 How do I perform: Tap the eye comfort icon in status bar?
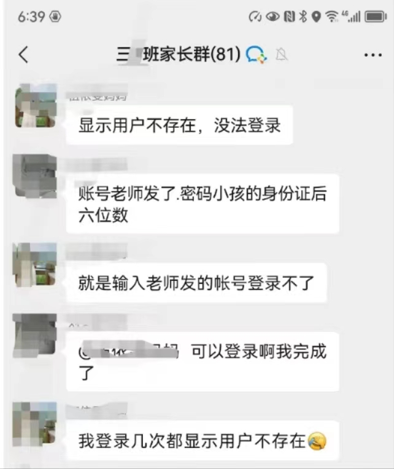coord(272,17)
